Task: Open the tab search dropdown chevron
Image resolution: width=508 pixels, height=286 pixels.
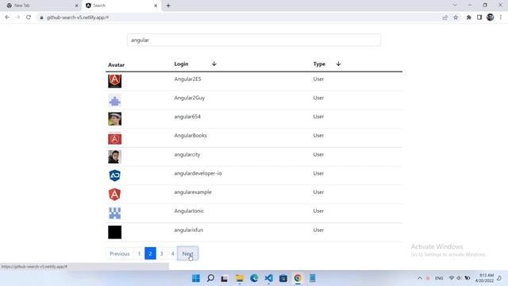Action: coord(455,5)
